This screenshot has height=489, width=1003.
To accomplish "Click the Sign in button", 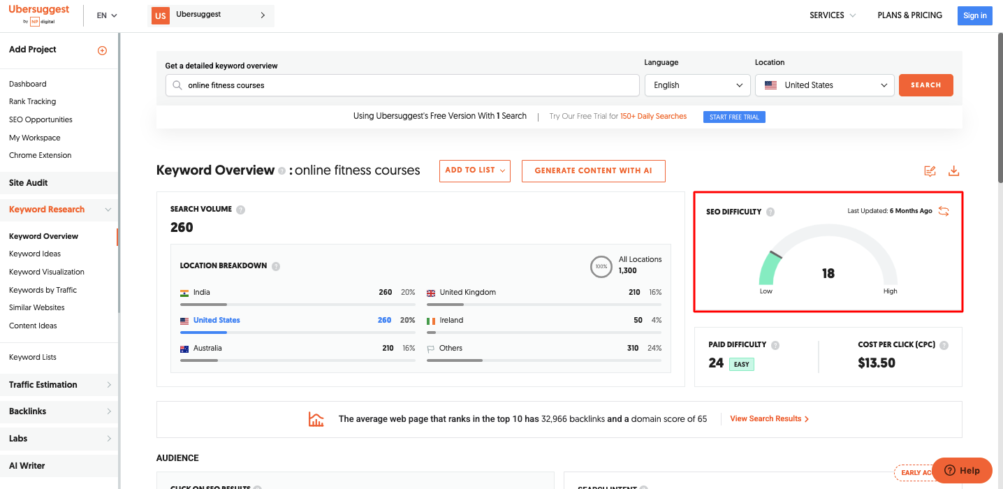I will point(975,15).
